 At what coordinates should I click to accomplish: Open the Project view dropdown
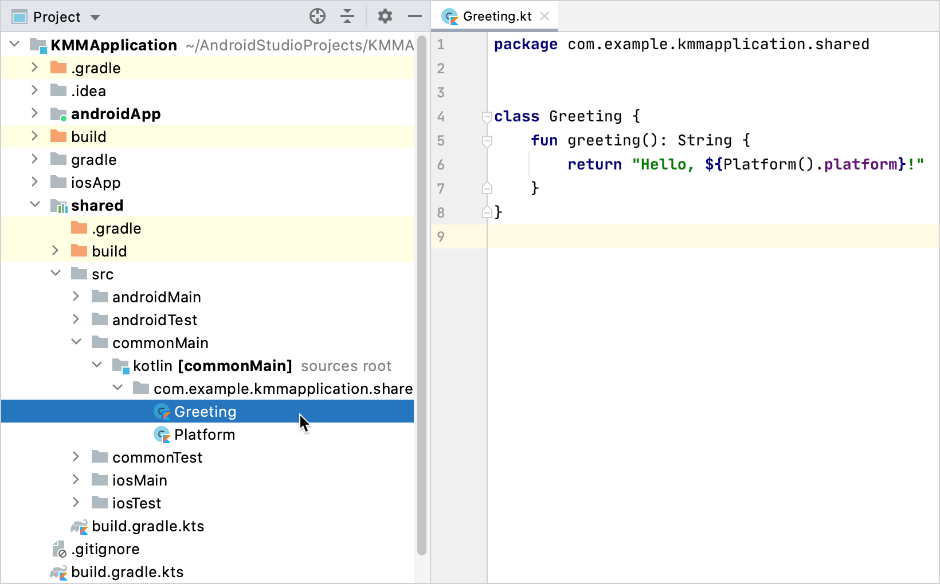click(95, 17)
